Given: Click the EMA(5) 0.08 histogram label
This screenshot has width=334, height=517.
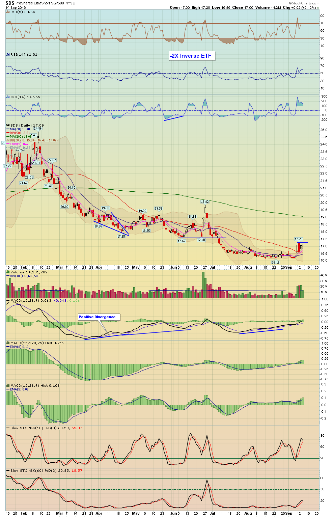Looking at the screenshot, I should click(x=19, y=389).
